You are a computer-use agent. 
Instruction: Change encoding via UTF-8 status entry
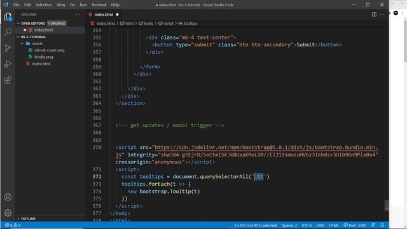[x=307, y=225]
